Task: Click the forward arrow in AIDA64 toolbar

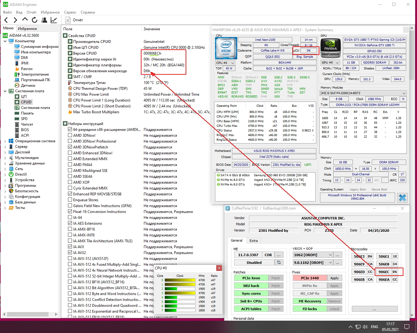Action: coord(15,20)
